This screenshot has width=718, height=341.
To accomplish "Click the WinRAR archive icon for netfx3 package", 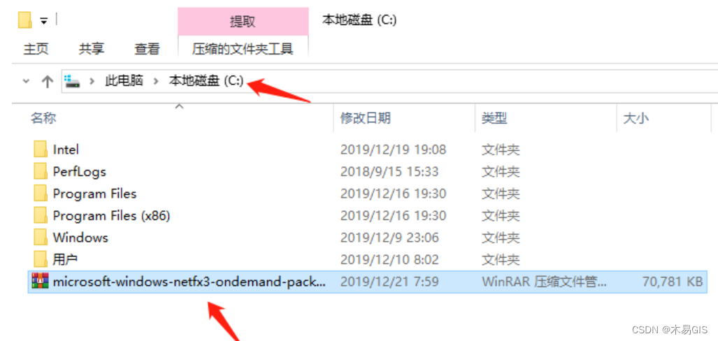I will tap(40, 282).
